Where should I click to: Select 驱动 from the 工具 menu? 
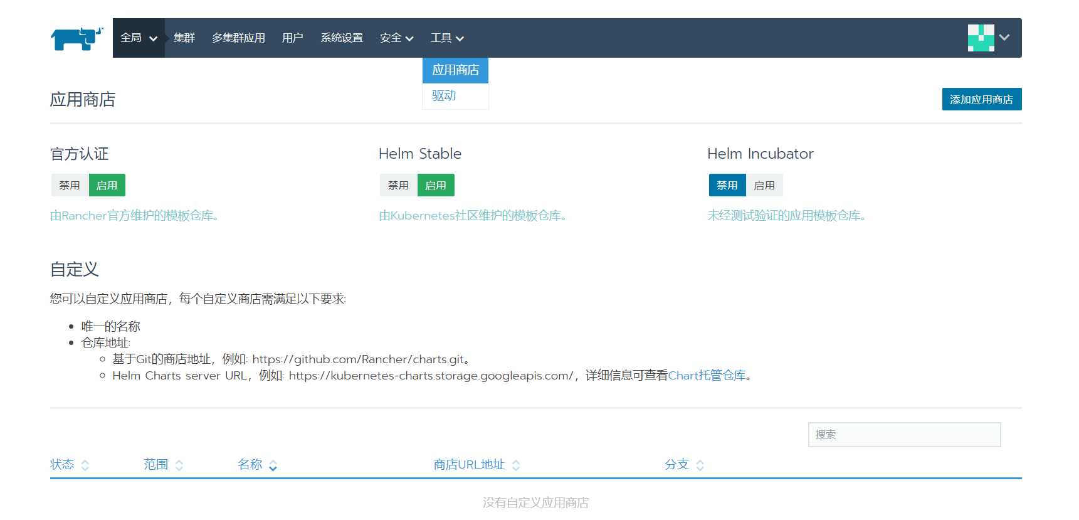(x=444, y=96)
